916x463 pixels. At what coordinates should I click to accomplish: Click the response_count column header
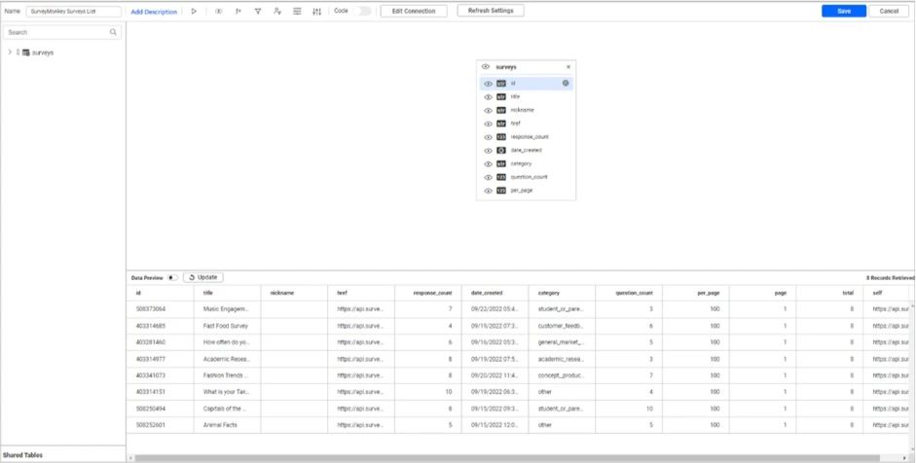(x=427, y=293)
